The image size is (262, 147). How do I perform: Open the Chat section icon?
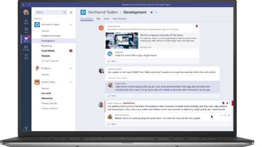tap(26, 31)
